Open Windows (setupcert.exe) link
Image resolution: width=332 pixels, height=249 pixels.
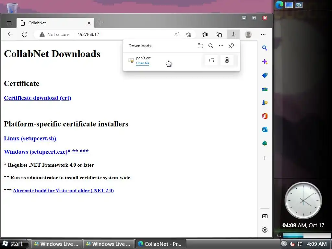pos(46,152)
